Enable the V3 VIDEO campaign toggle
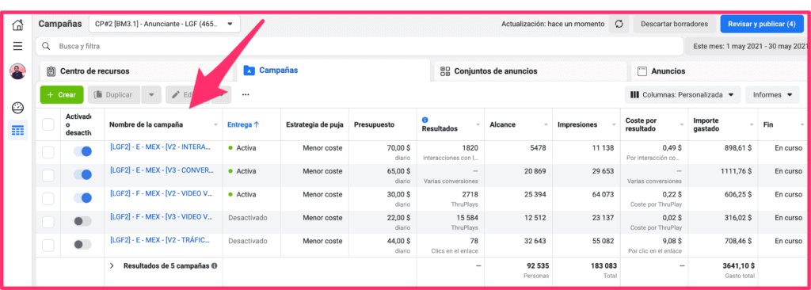Image resolution: width=811 pixels, height=290 pixels. point(82,221)
